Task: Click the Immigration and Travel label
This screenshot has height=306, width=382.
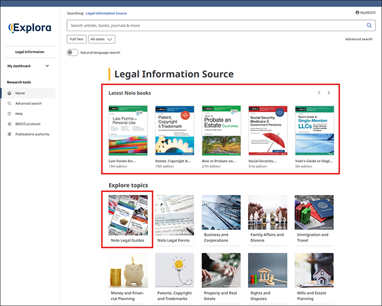Action: (x=313, y=237)
